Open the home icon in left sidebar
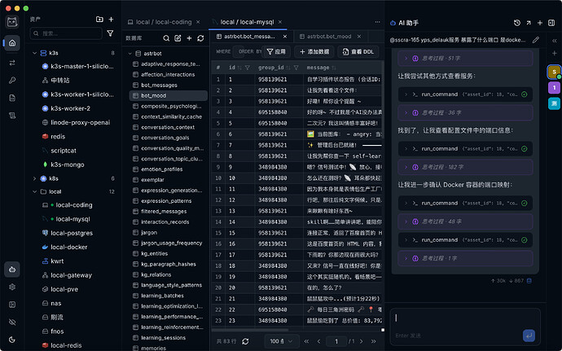 (12, 43)
